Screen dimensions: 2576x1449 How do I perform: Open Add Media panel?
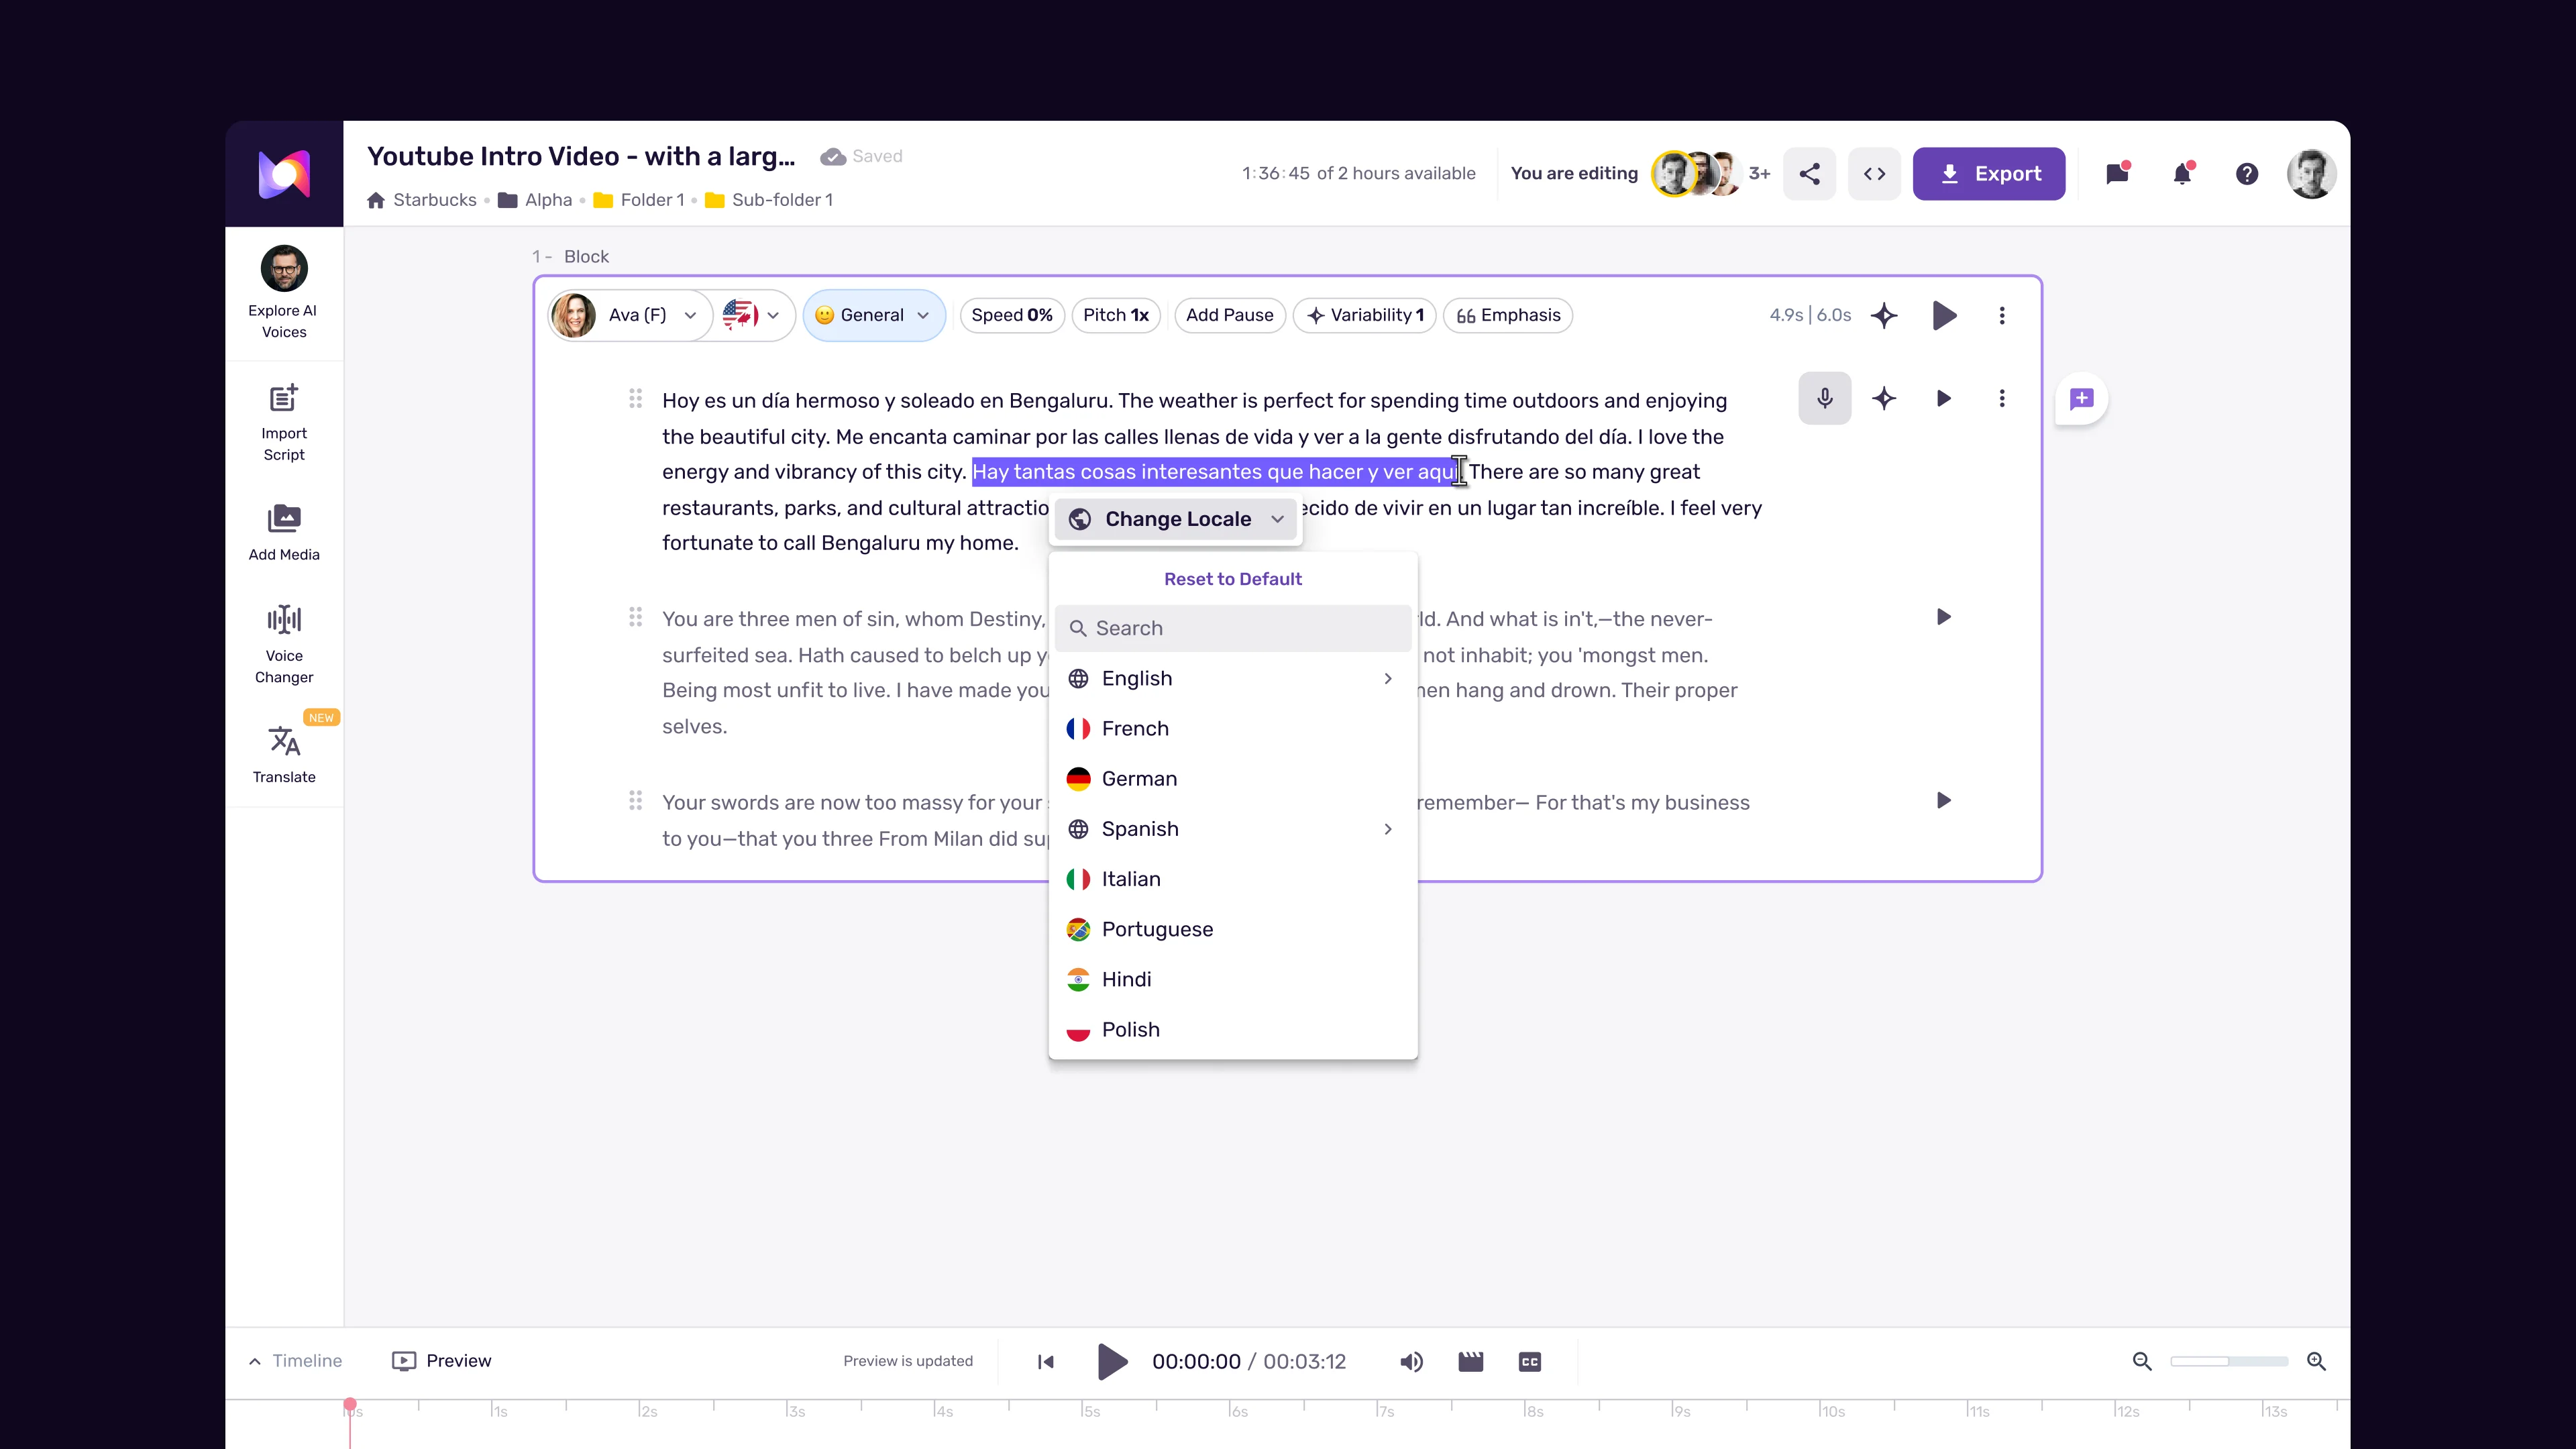[x=284, y=533]
